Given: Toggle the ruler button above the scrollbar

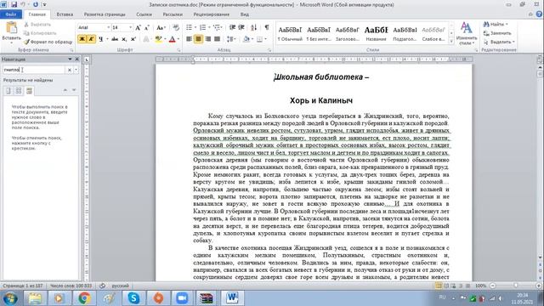Looking at the screenshot, I should click(540, 59).
